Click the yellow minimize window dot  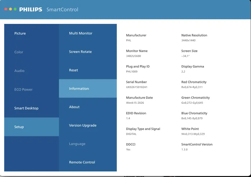pyautogui.click(x=10, y=9)
